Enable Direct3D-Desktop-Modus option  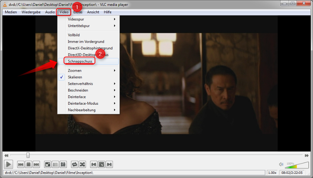pos(89,55)
